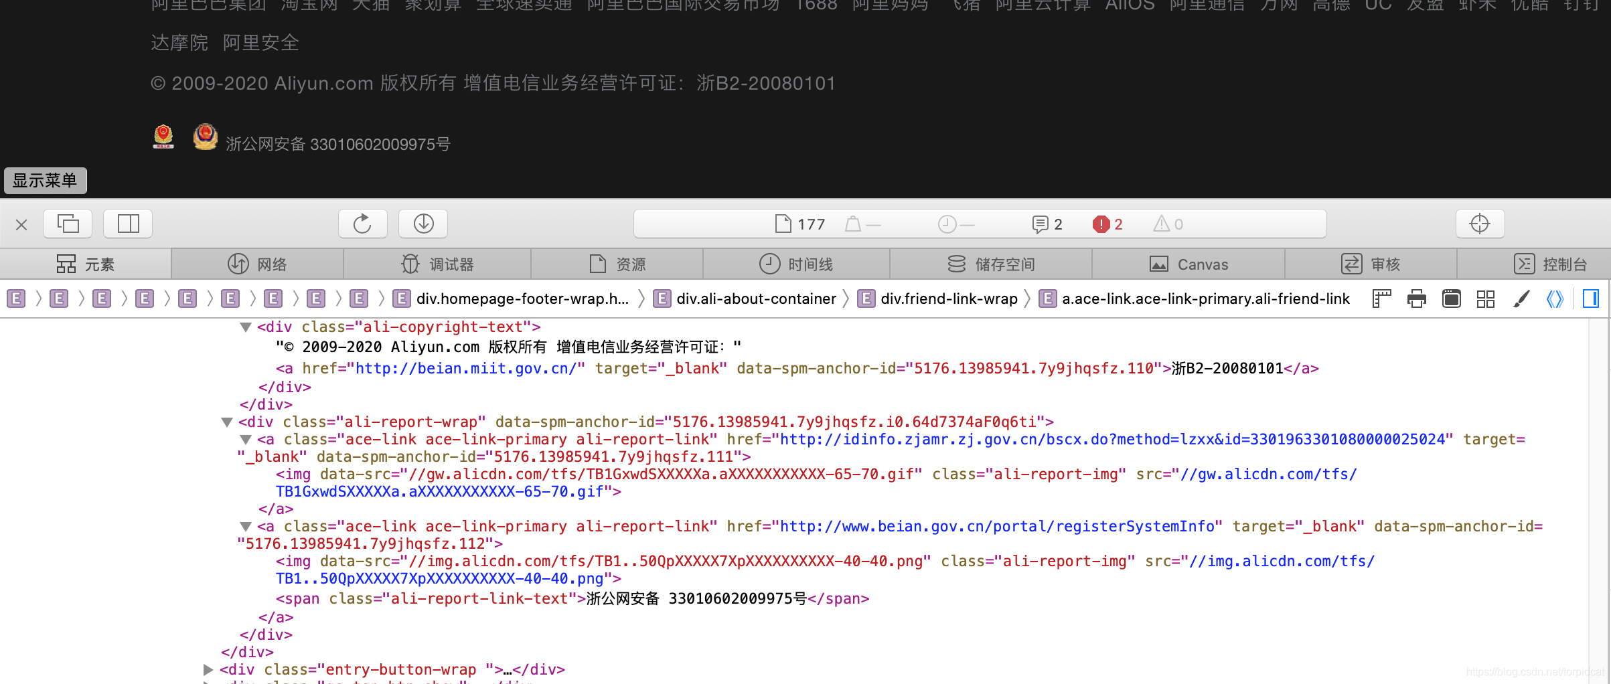This screenshot has height=684, width=1611.
Task: Click the red industrial-commerce badge icon
Action: [163, 137]
